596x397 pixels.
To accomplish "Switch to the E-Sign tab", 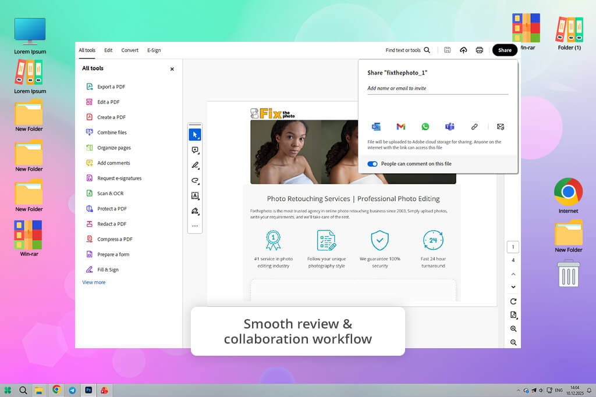I will pos(154,51).
